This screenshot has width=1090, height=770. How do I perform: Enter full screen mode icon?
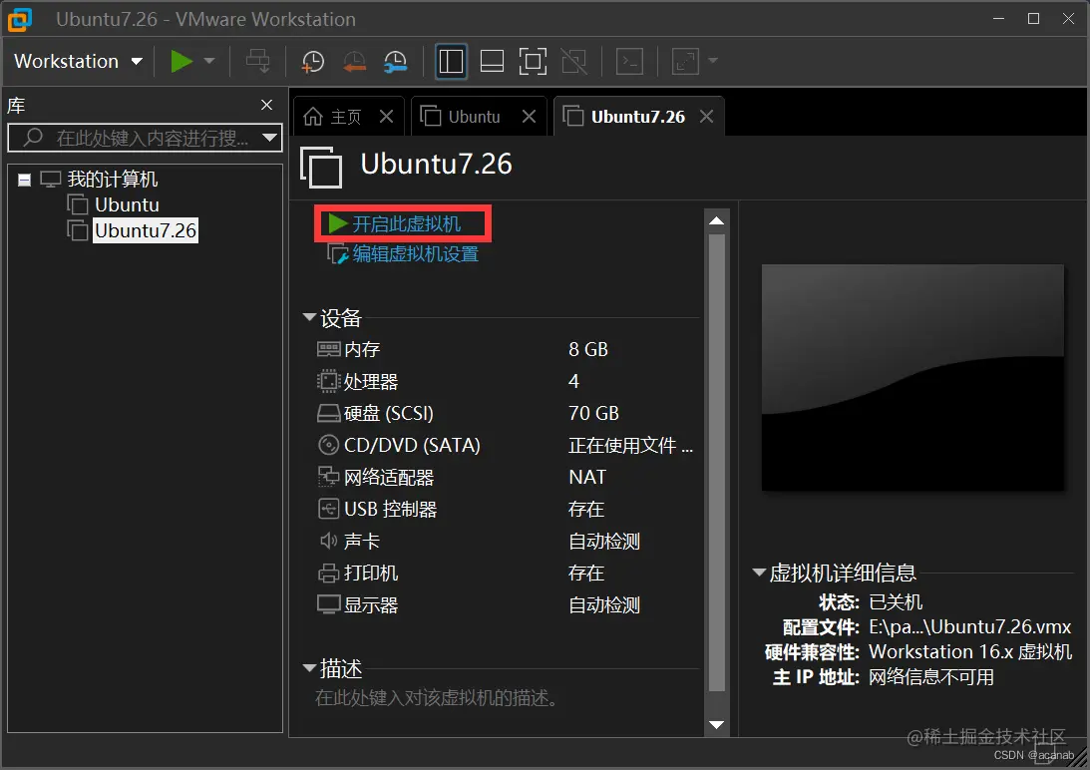[534, 61]
